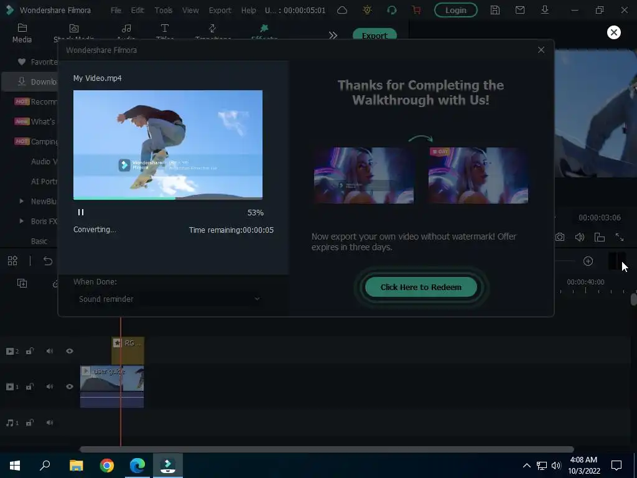Expand the Boris FX tree arrow
The image size is (637, 478).
pos(22,221)
